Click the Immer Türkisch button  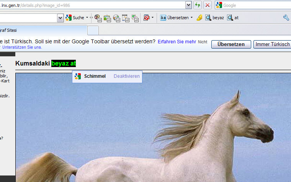272,44
